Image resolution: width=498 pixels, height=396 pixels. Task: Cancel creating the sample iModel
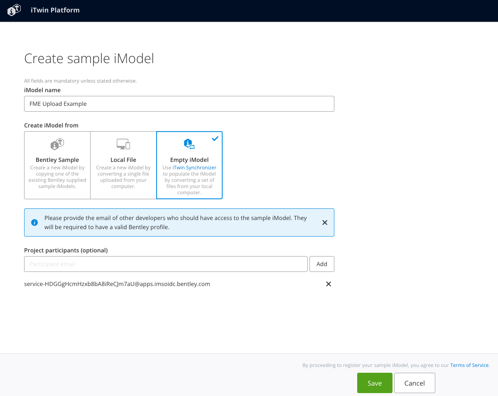(x=414, y=383)
